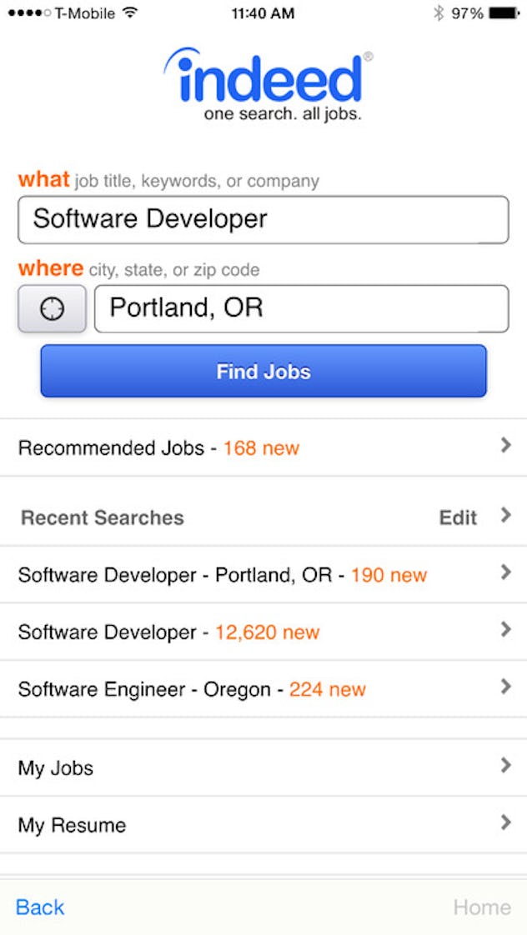Select Home in the bottom bar
Image resolution: width=527 pixels, height=935 pixels.
[483, 907]
